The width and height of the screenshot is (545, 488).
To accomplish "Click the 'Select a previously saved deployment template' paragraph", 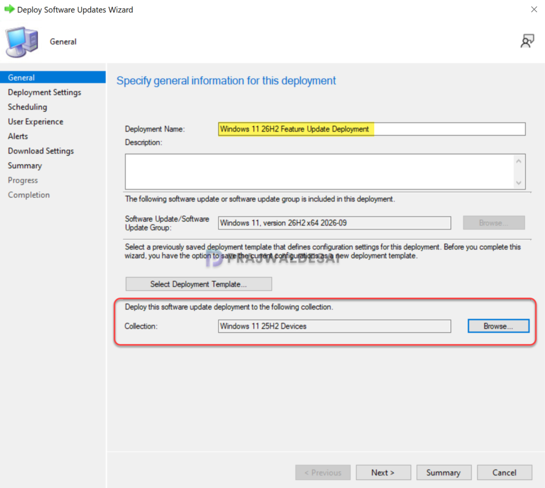I will (323, 251).
